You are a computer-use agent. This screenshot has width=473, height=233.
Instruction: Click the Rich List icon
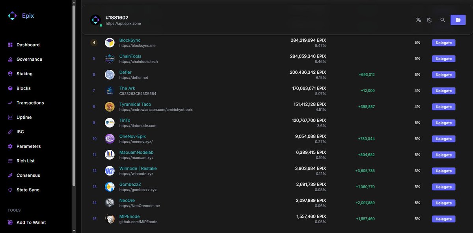[x=10, y=161]
